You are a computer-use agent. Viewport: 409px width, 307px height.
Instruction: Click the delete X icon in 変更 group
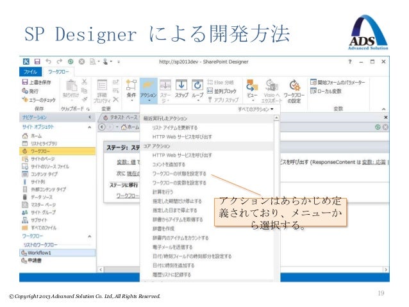(x=115, y=99)
